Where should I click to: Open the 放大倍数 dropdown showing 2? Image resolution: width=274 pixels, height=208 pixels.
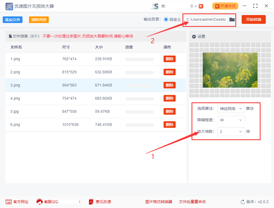231,131
